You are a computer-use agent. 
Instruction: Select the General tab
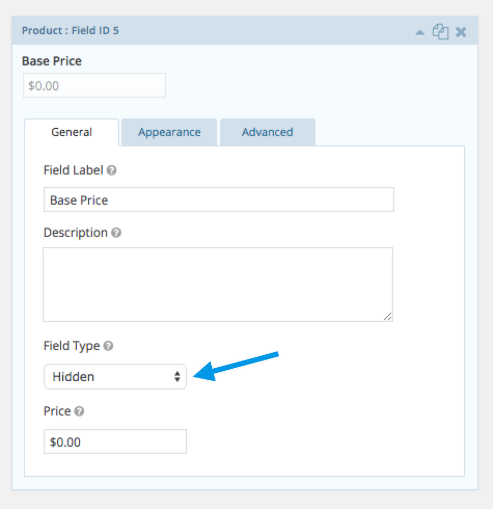[72, 132]
